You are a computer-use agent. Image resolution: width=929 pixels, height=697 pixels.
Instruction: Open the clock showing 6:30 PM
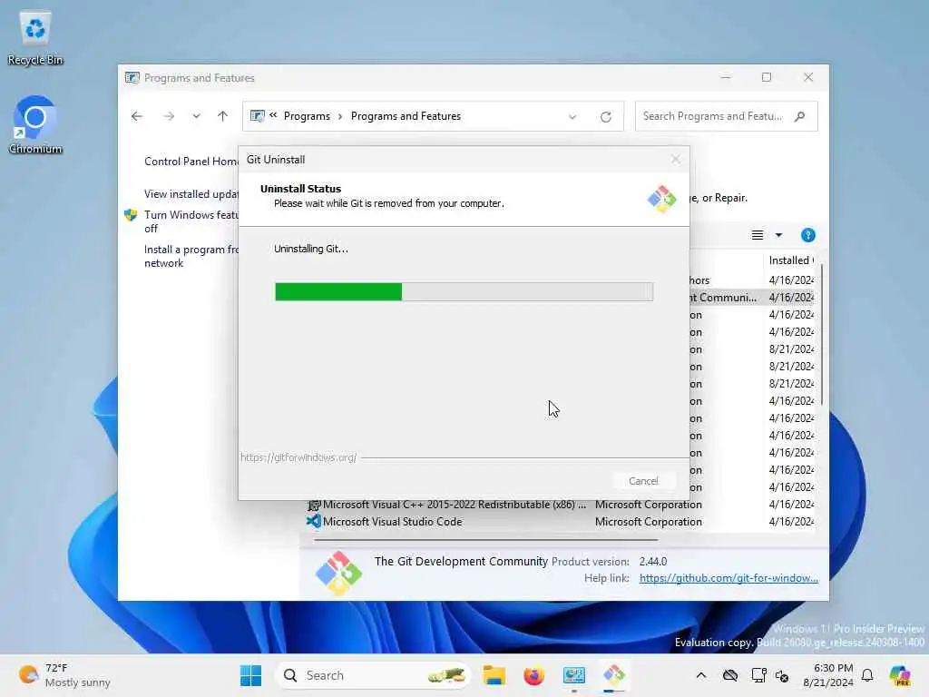[827, 675]
